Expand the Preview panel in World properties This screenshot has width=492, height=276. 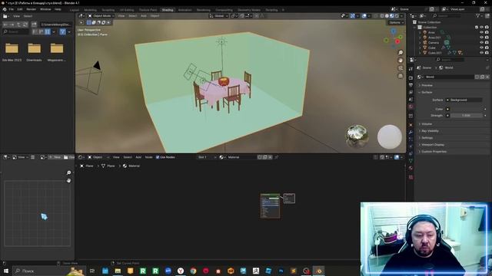point(427,85)
